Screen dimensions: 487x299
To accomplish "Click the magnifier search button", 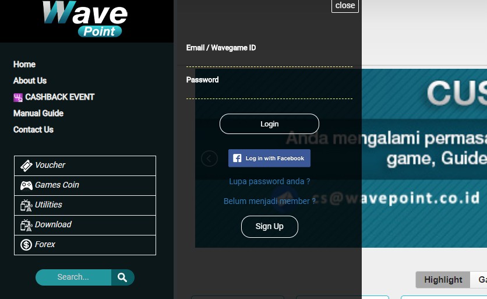I will click(x=122, y=277).
